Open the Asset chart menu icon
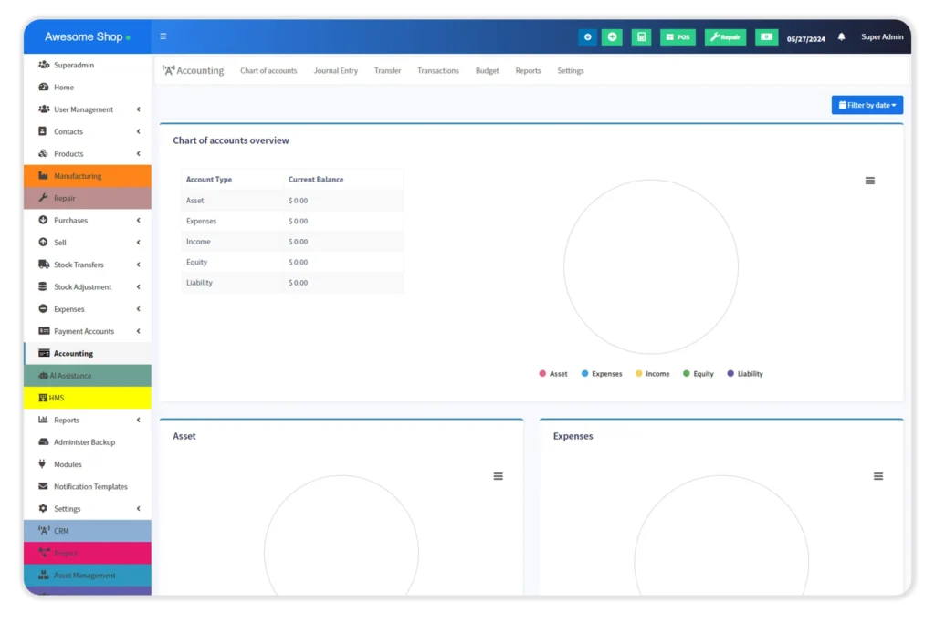Screen dimensions: 935x623 [498, 476]
